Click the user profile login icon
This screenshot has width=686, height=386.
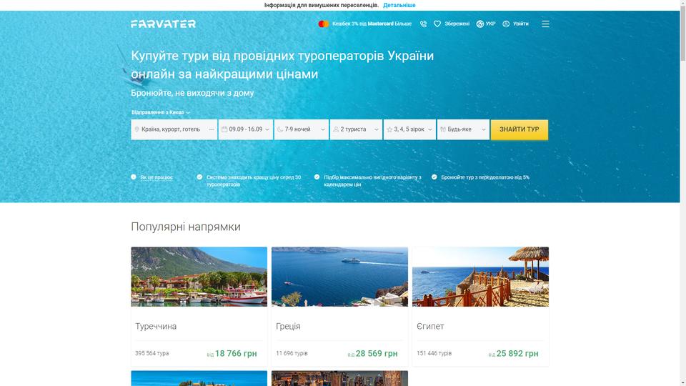[x=506, y=24]
